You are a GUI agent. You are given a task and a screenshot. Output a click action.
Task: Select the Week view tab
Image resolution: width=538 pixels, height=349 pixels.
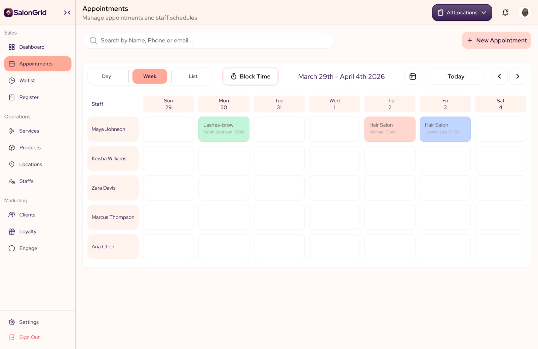click(150, 77)
